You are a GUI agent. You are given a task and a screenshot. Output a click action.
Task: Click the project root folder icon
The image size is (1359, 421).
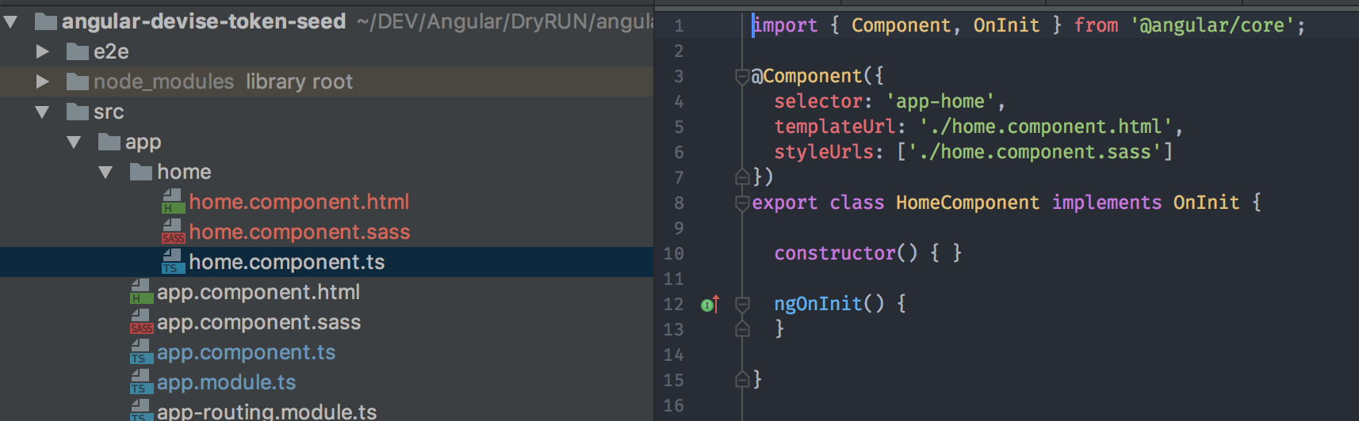tap(46, 21)
